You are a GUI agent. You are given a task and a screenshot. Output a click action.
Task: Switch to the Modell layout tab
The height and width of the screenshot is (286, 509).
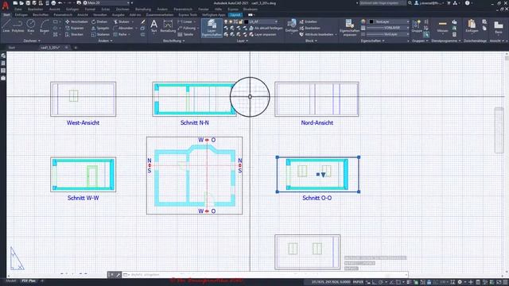(x=10, y=280)
